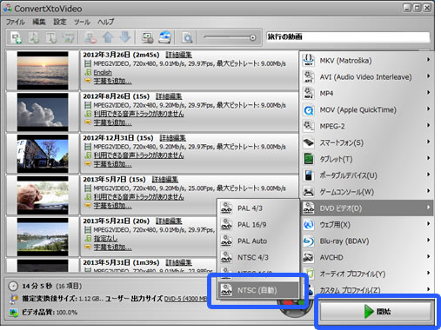The image size is (441, 330).
Task: Click the add subtitle text toolbar icon
Action: click(51, 37)
